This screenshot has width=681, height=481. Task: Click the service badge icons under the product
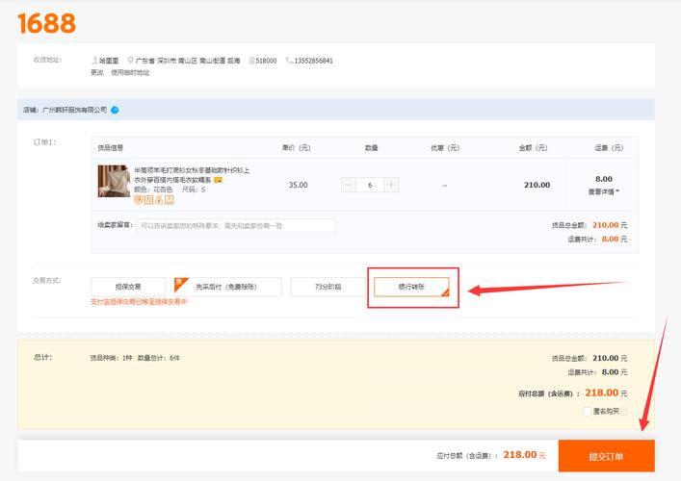[x=148, y=199]
